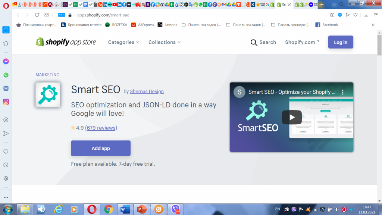The height and width of the screenshot is (215, 382).
Task: Open the MARKETING category link
Action: point(47,75)
